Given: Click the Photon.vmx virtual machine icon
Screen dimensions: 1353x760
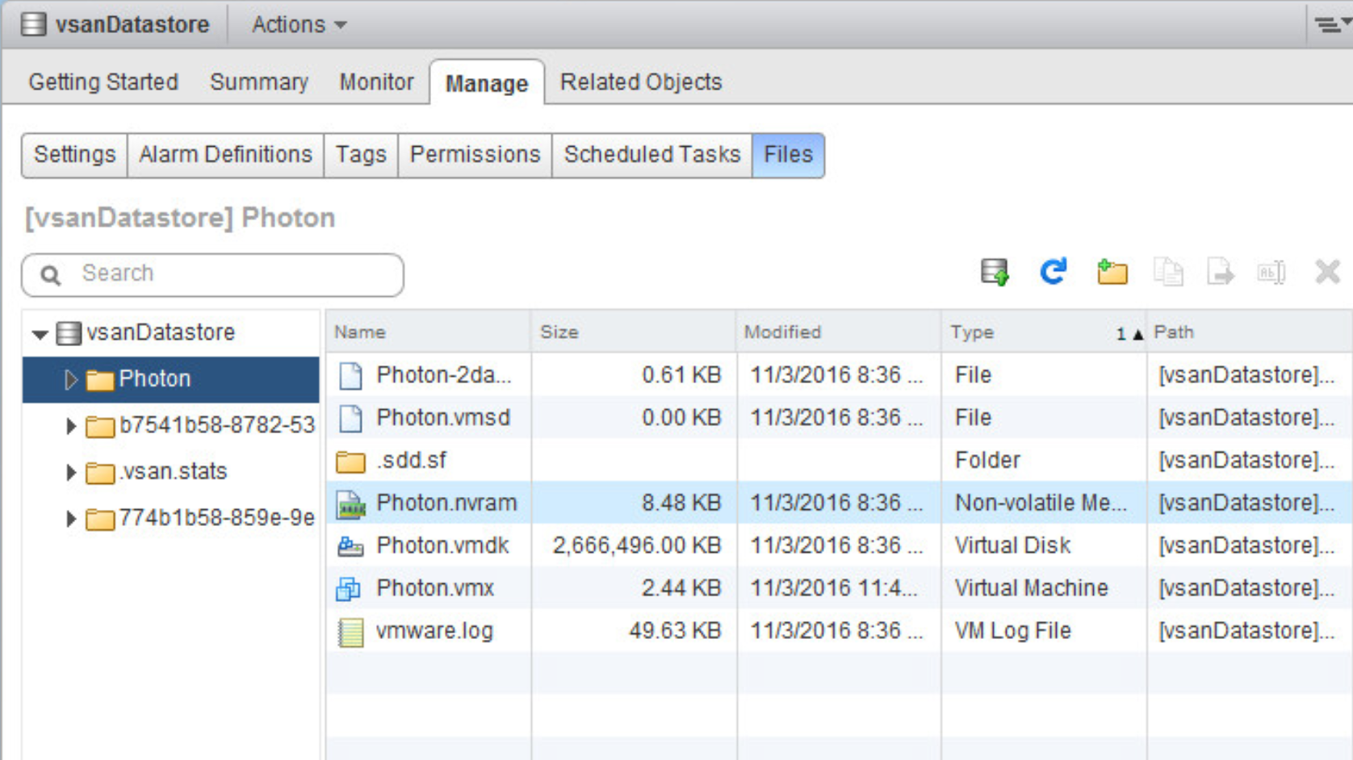Looking at the screenshot, I should 349,589.
